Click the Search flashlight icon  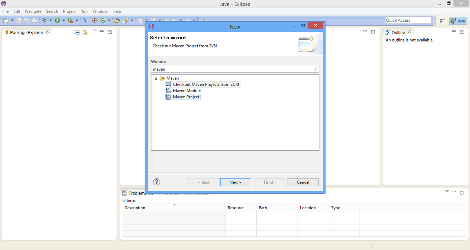tap(126, 21)
